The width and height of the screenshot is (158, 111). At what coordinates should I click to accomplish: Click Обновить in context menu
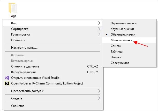[x=18, y=40]
